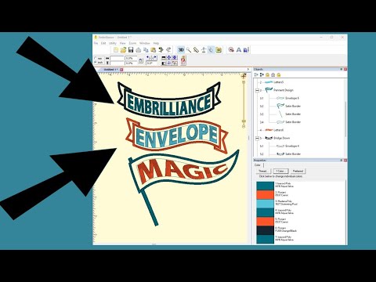Image resolution: width=376 pixels, height=282 pixels.
Task: Select object 2 teal Letters item
Action: (x=279, y=82)
